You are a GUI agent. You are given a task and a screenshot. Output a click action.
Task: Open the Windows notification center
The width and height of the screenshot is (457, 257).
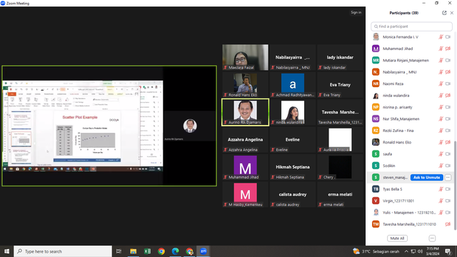(448, 251)
